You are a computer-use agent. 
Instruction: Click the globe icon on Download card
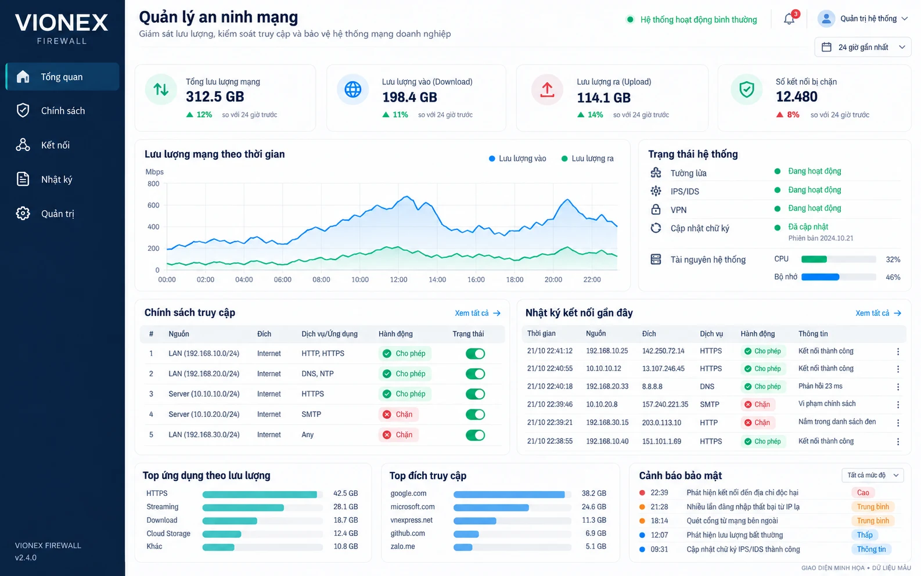point(353,89)
